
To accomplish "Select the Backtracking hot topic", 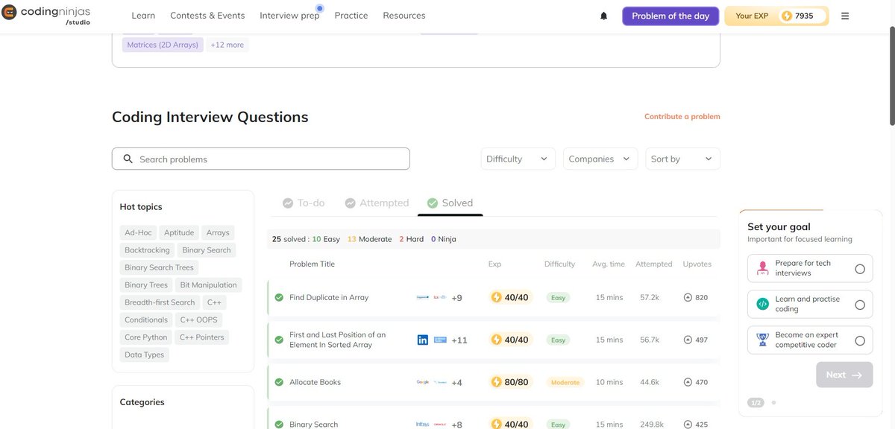I will click(x=147, y=250).
